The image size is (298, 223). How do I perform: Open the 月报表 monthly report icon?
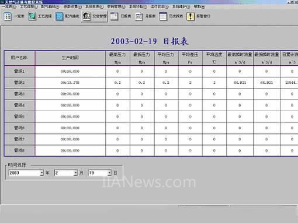point(139,16)
